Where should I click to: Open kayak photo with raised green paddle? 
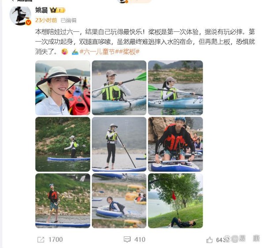[119, 88]
